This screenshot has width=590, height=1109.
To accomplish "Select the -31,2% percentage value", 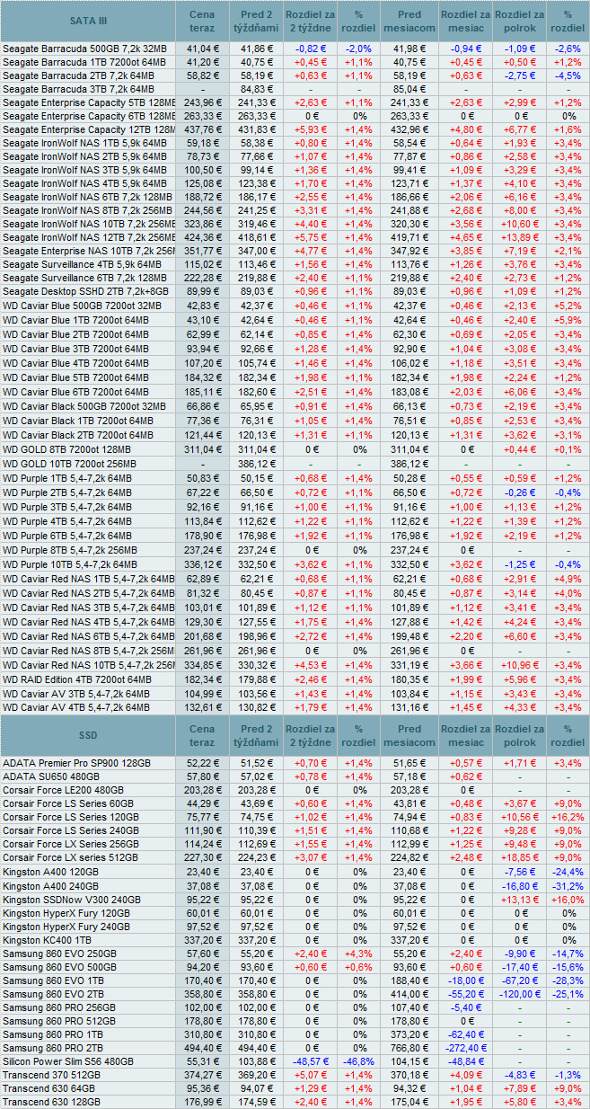I will coord(568,885).
